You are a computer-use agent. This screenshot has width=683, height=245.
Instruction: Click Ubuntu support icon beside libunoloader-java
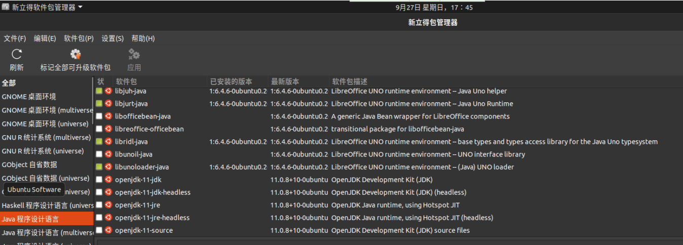click(x=108, y=167)
